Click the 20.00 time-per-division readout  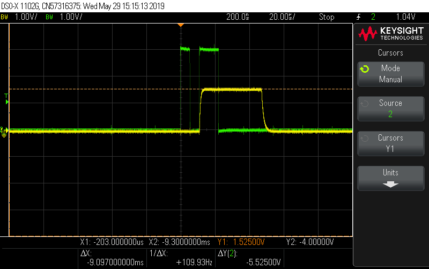pyautogui.click(x=282, y=17)
